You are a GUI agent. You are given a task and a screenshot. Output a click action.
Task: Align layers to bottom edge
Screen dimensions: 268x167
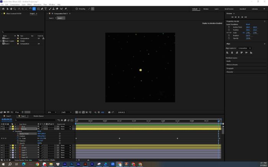coord(251,53)
